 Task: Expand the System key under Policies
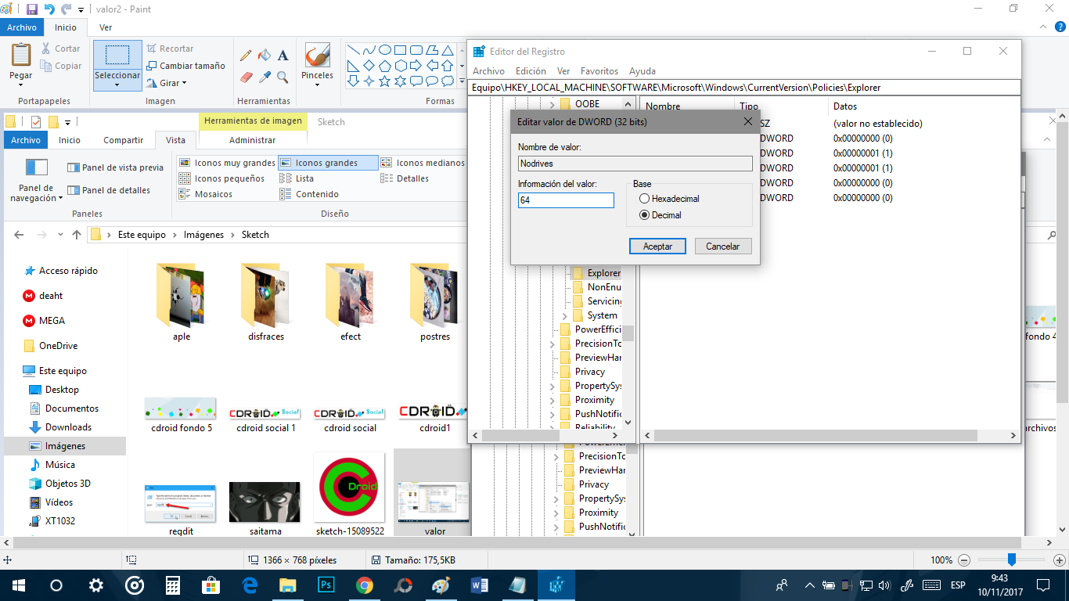click(x=565, y=315)
